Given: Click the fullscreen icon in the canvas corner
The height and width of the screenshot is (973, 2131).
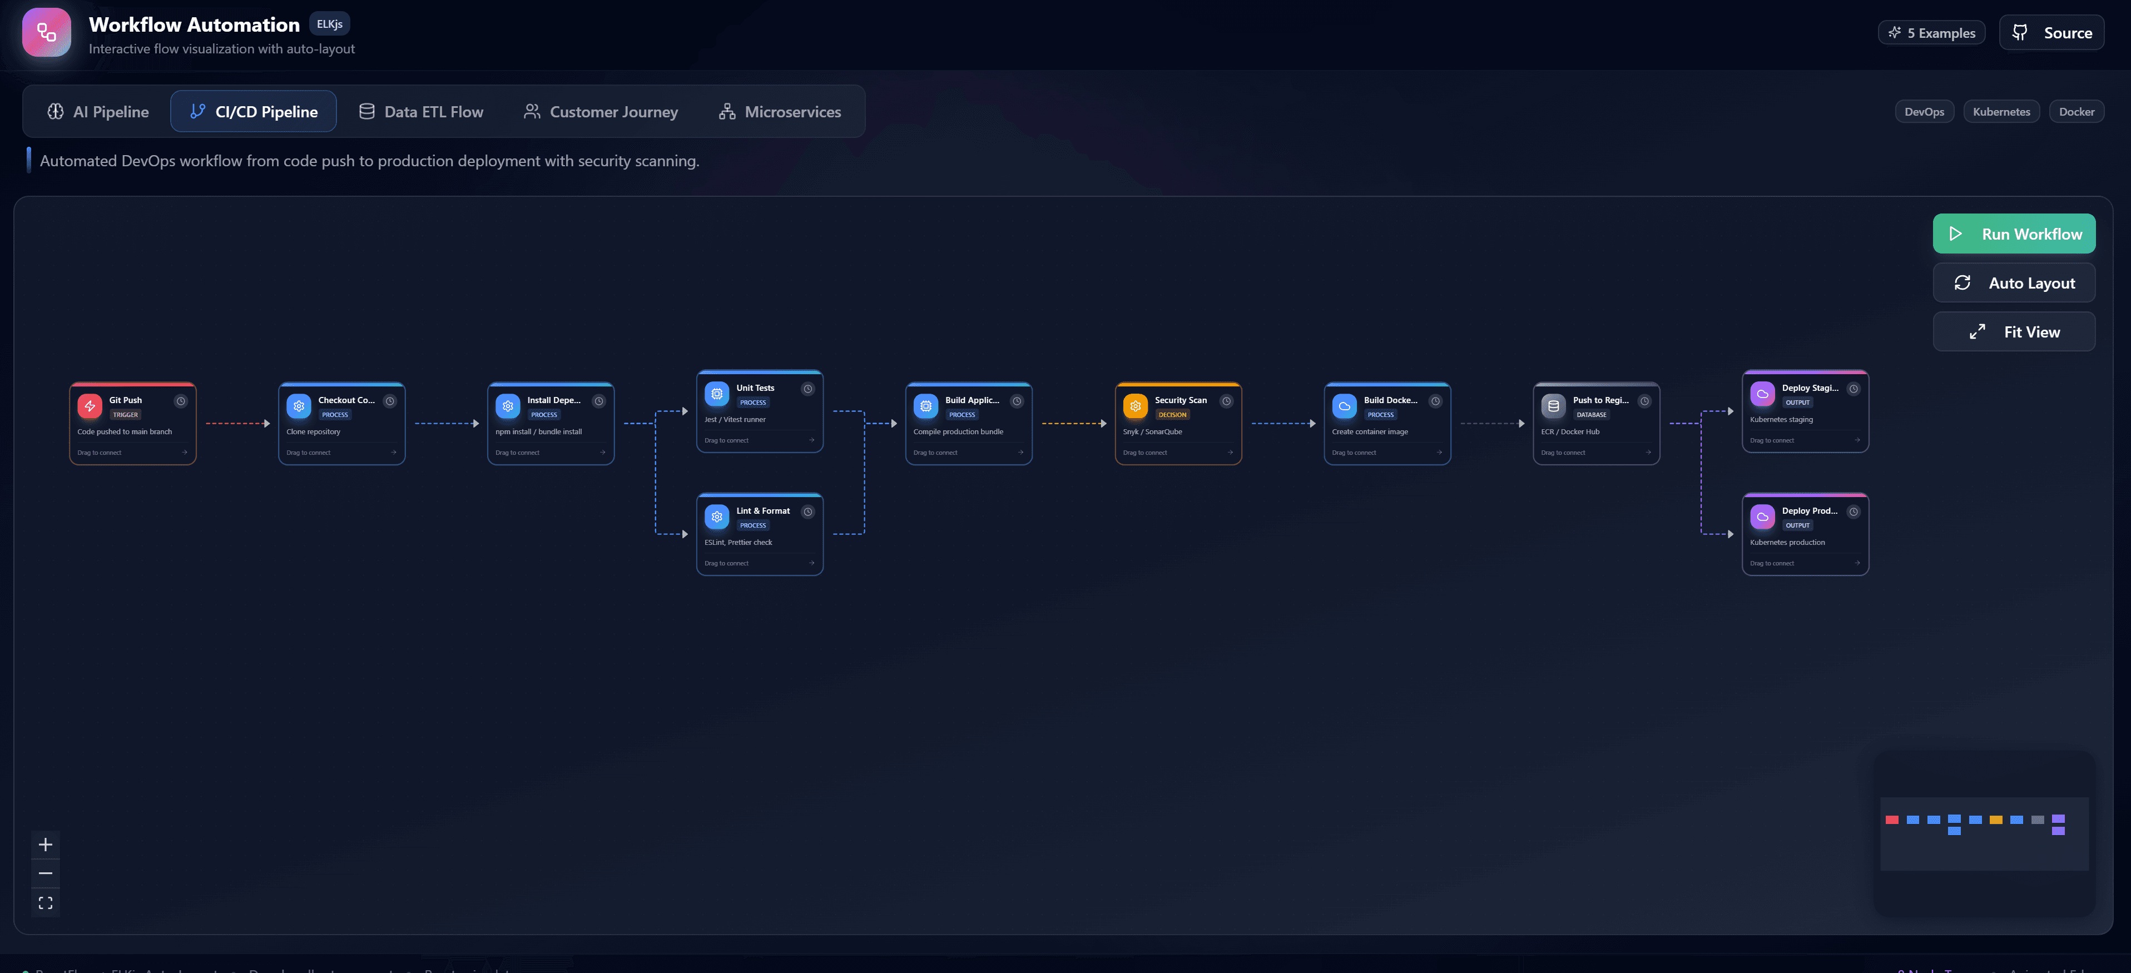Looking at the screenshot, I should (46, 903).
